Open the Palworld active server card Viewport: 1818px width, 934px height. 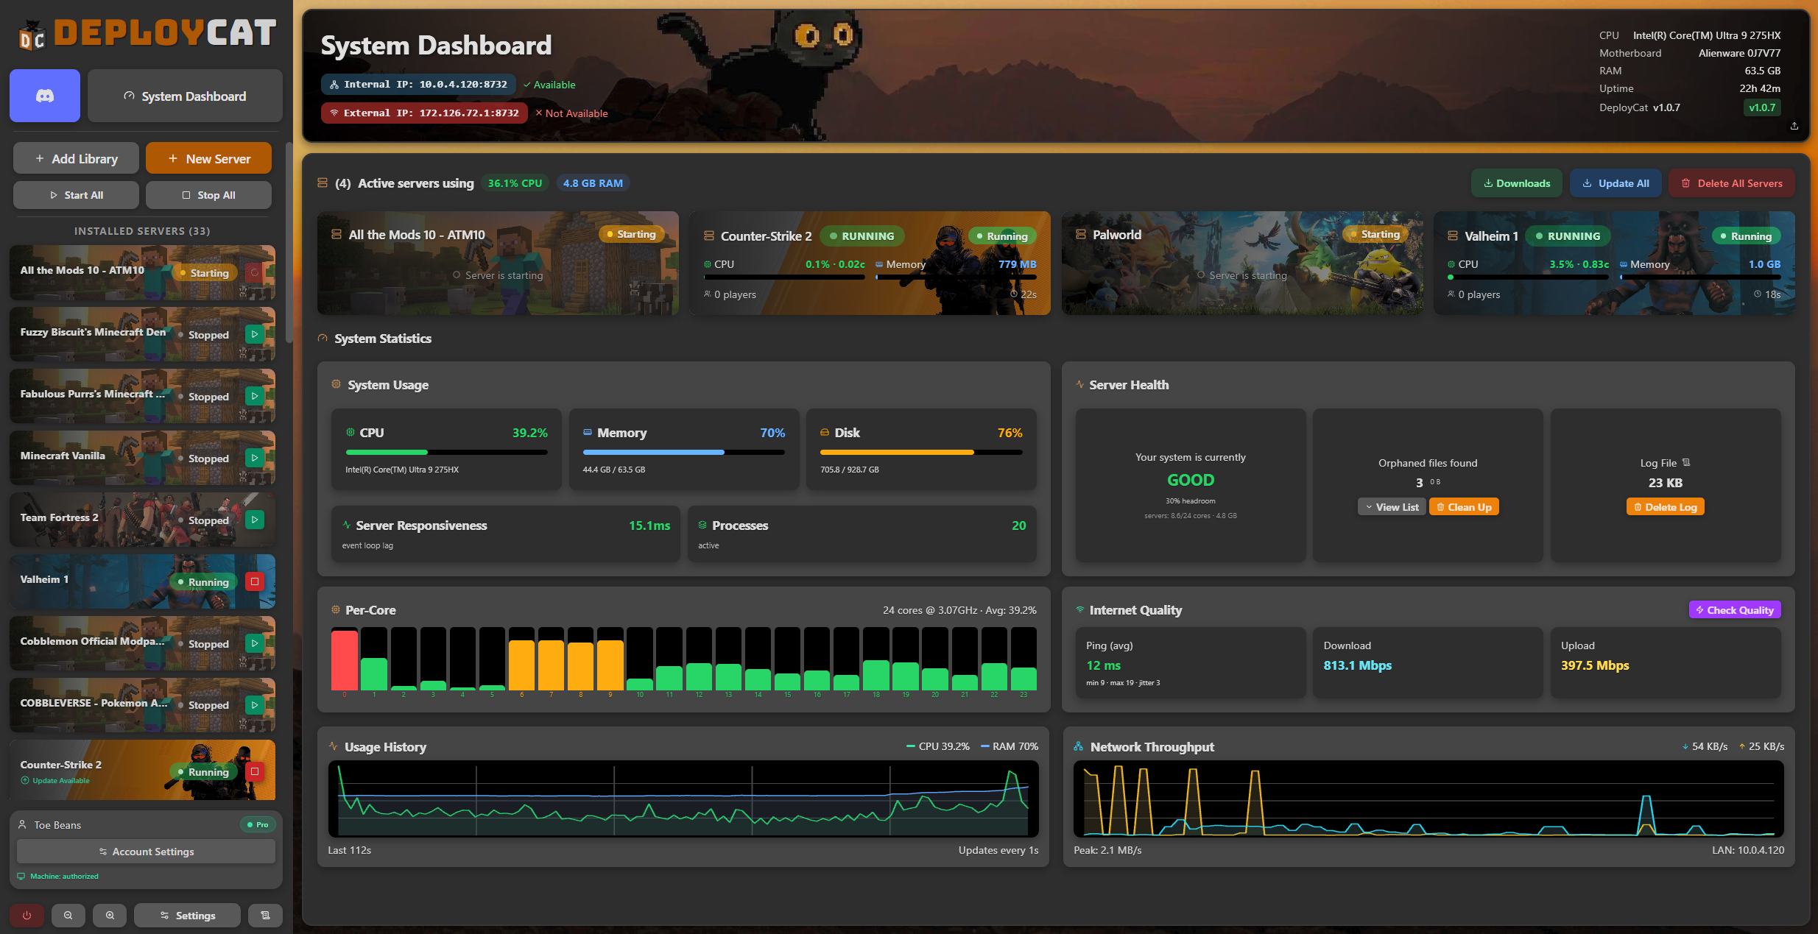[1242, 263]
